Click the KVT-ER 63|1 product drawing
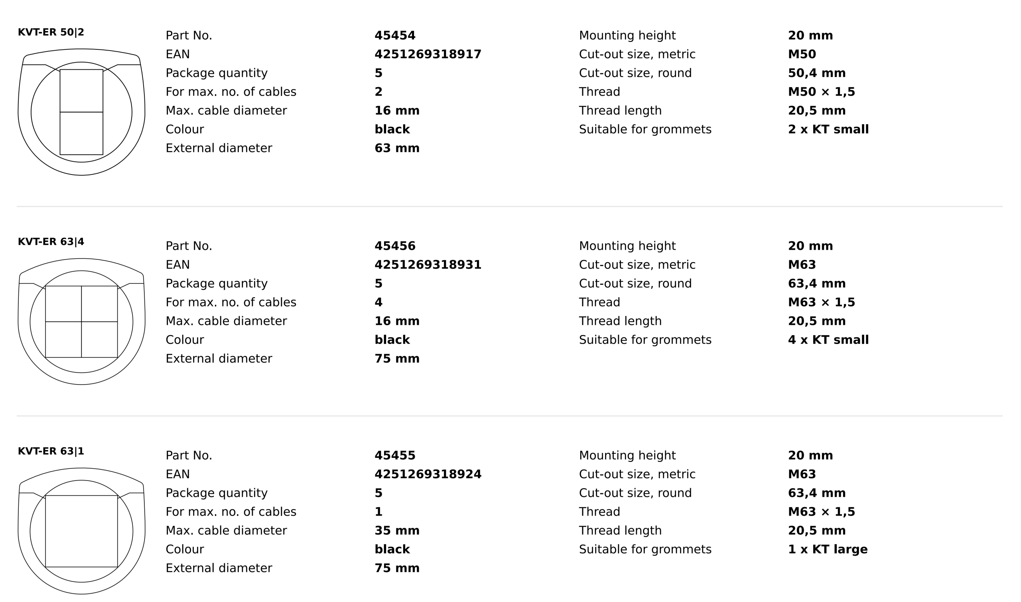This screenshot has width=1021, height=602. point(81,531)
